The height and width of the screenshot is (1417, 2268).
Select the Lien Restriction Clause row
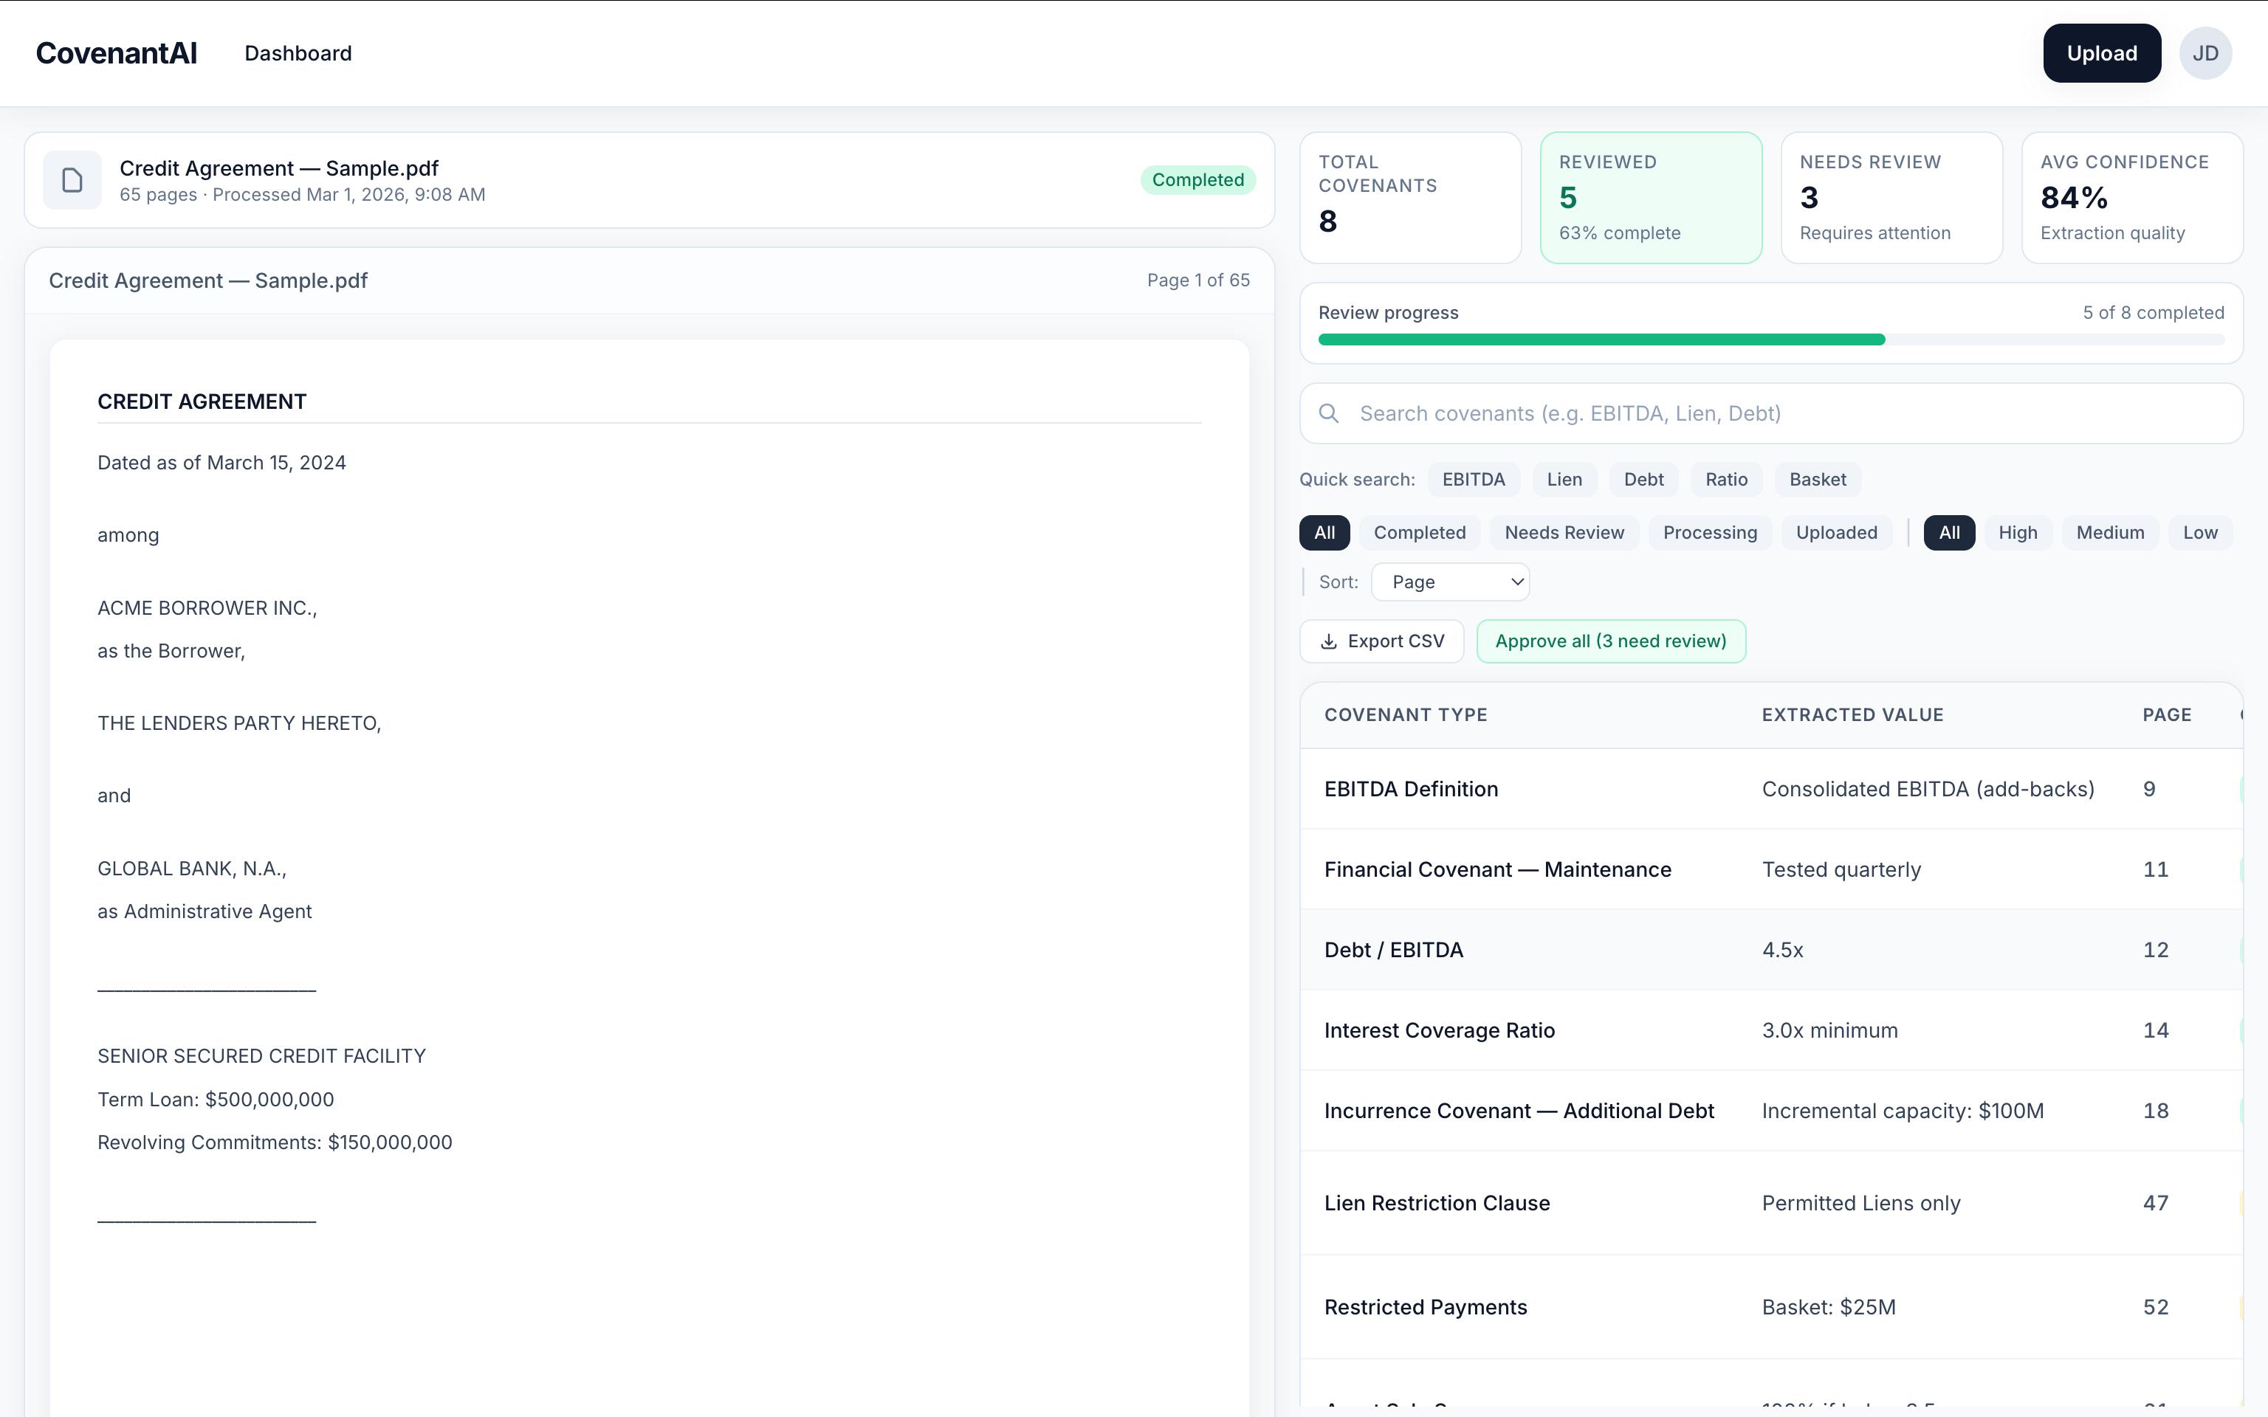click(x=1771, y=1203)
